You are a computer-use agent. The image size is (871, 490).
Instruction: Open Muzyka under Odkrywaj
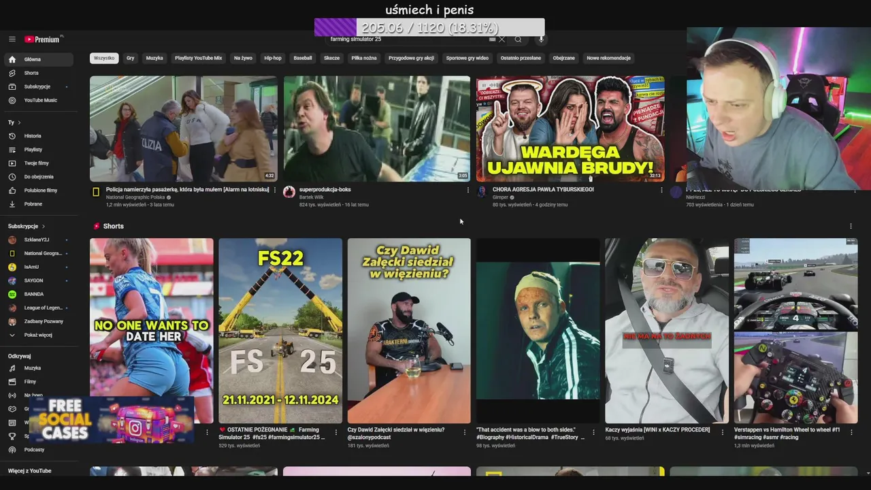pyautogui.click(x=38, y=368)
